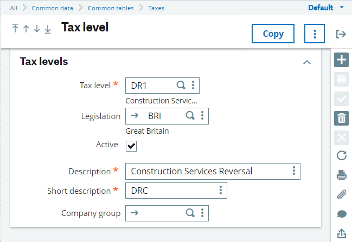
Task: Go to previous record arrow
Action: click(x=26, y=29)
